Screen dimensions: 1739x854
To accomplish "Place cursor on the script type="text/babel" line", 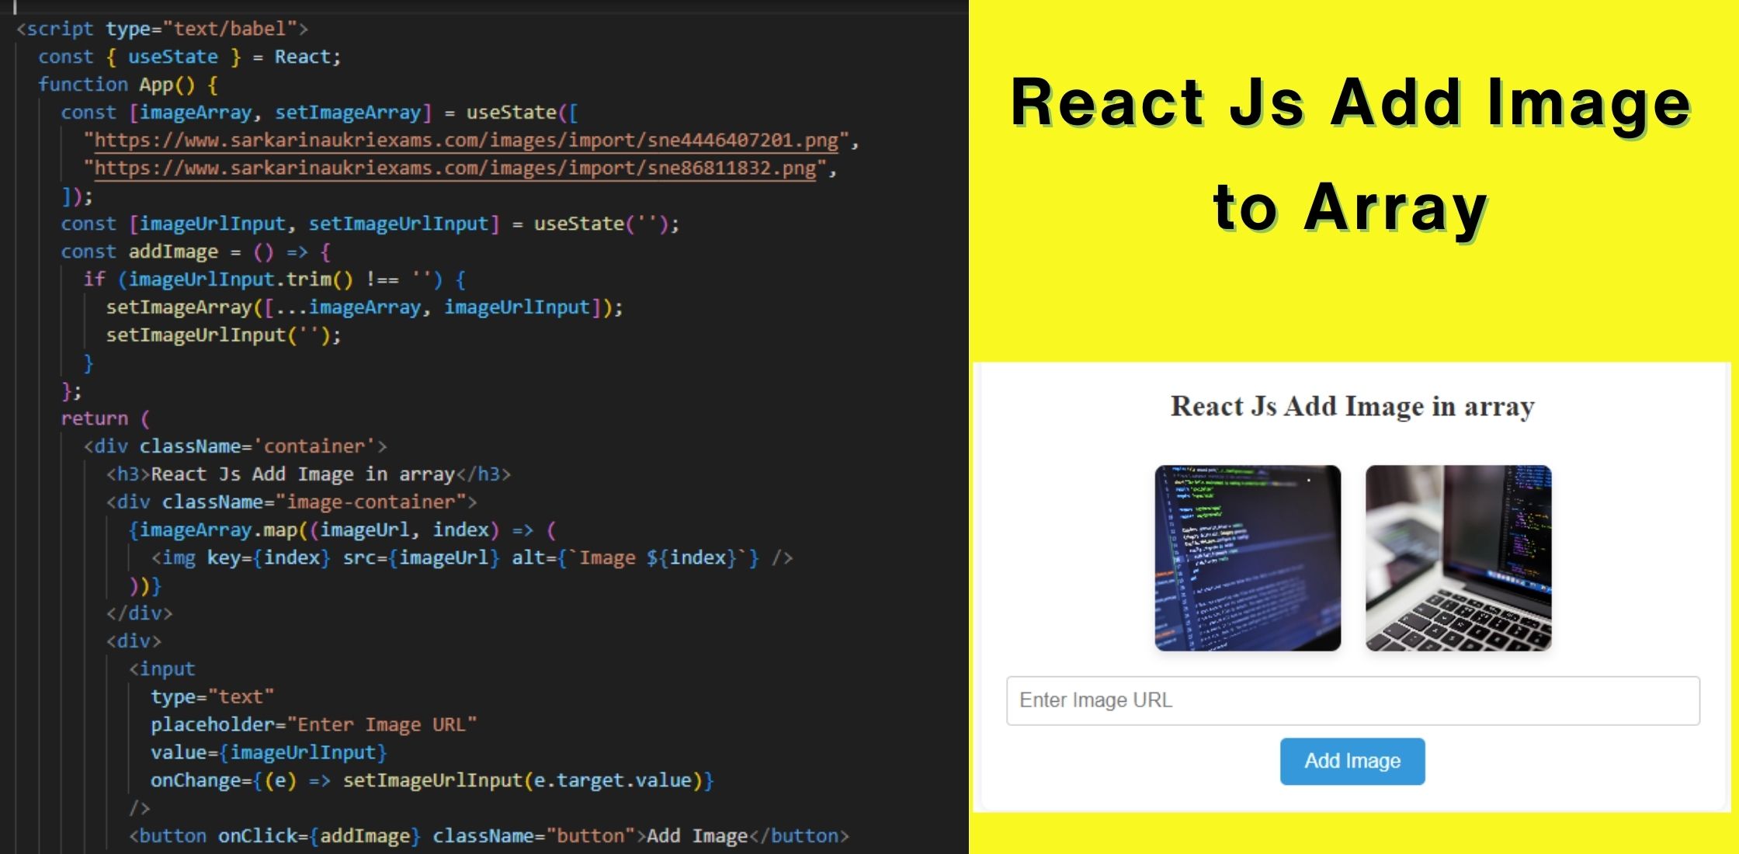I will (x=163, y=29).
